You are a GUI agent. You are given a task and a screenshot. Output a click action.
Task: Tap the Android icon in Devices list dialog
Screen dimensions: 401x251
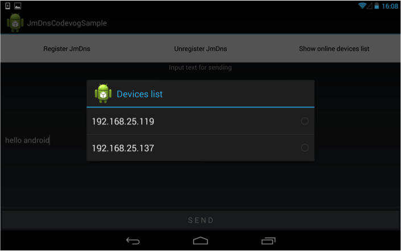103,94
